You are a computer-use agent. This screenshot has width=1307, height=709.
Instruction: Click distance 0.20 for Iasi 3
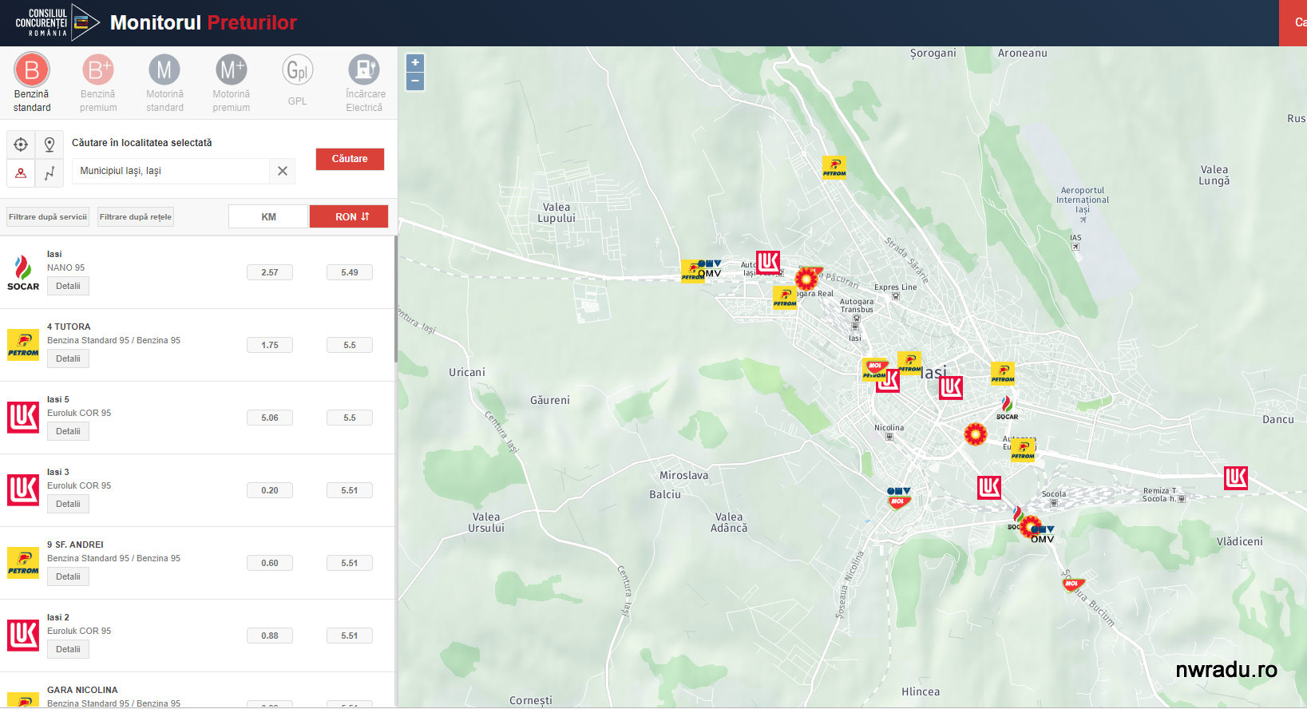pyautogui.click(x=270, y=490)
